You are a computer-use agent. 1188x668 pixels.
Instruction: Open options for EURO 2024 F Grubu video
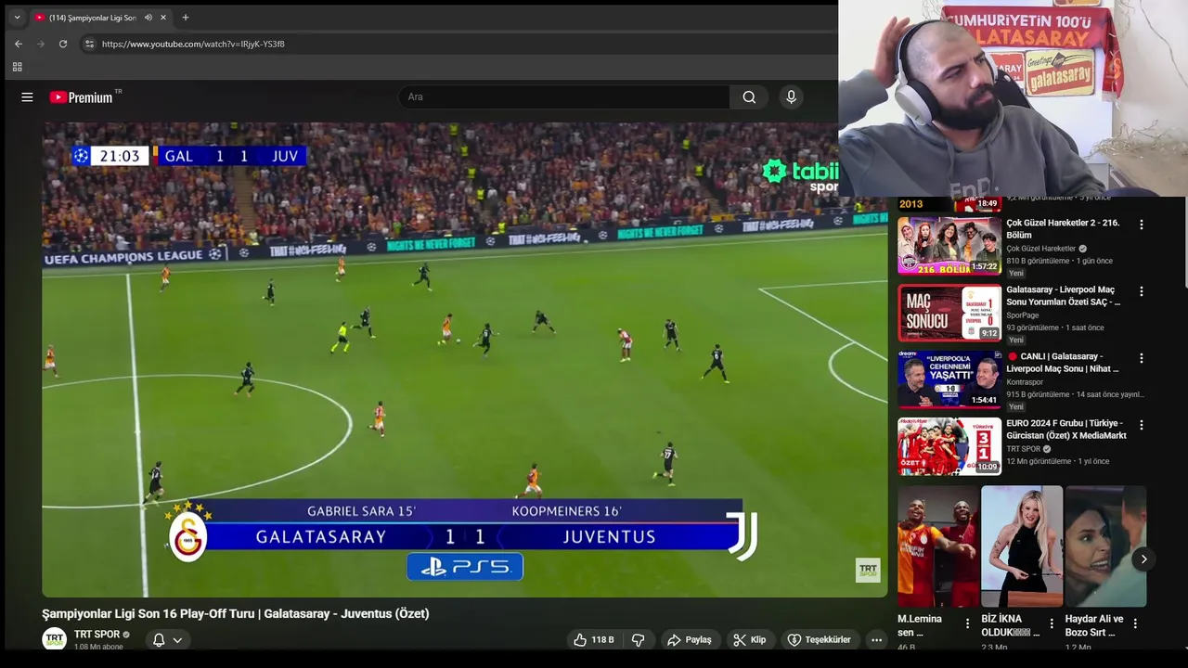[1142, 425]
